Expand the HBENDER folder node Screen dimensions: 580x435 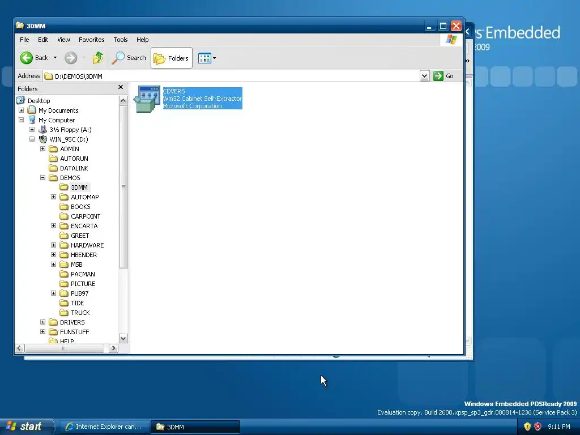pos(53,254)
